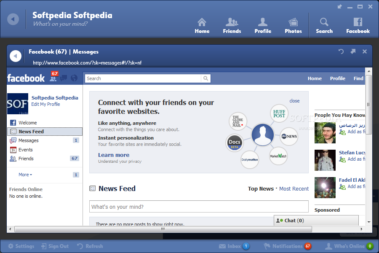
Task: Open Events in the left sidebar
Action: (x=45, y=150)
